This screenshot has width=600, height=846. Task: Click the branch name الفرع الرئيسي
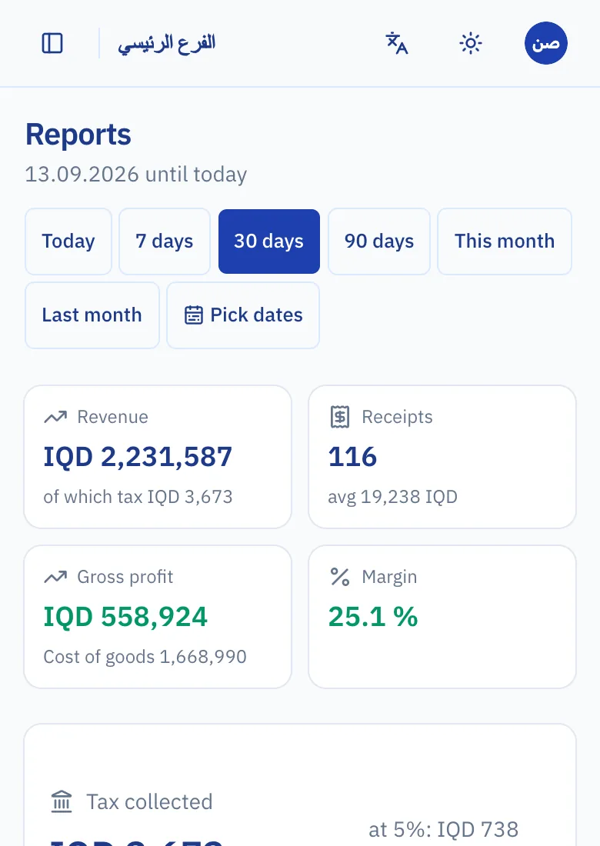coord(167,43)
